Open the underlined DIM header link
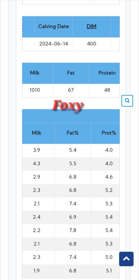Viewport: 139px width, 280px height. 91,27
